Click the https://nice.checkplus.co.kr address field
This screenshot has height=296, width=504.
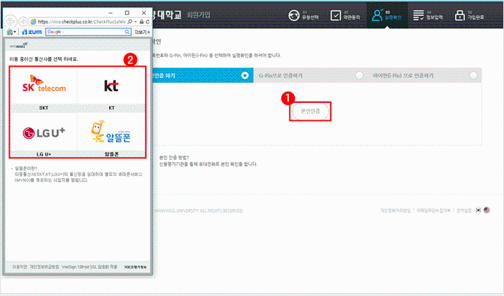point(82,22)
